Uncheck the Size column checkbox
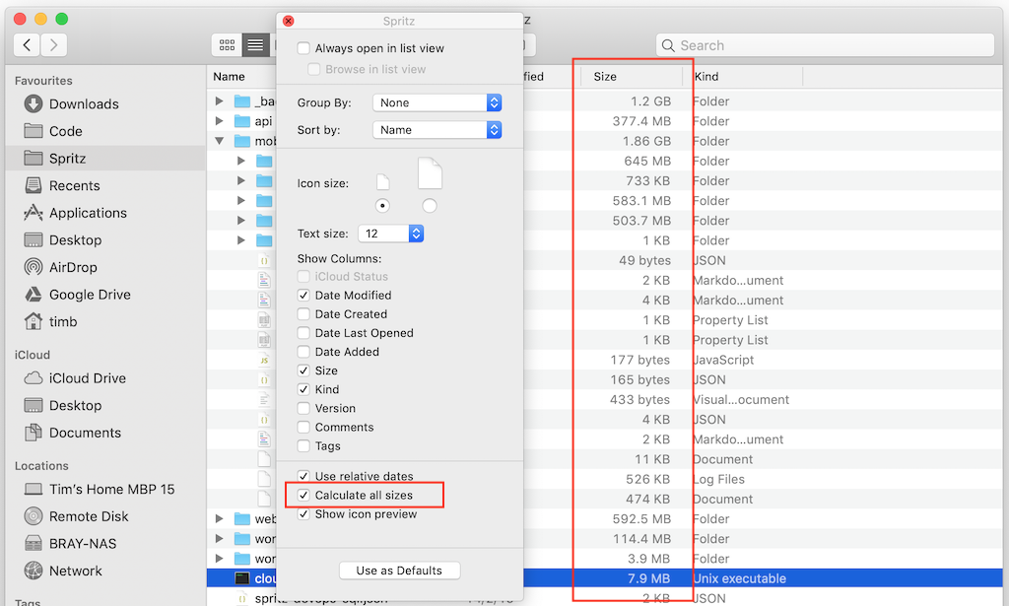The image size is (1009, 606). pos(303,370)
